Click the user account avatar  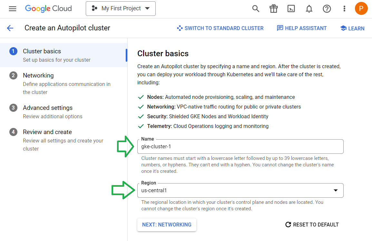(361, 8)
